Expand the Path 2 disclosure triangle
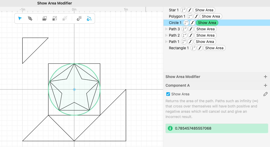The image size is (270, 147). click(166, 35)
